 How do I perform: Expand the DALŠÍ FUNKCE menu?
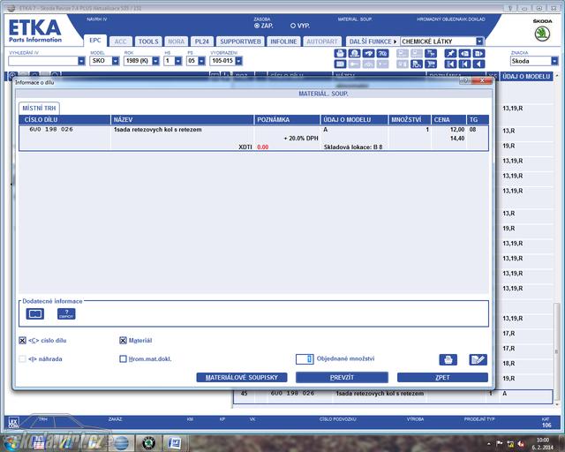click(x=373, y=41)
